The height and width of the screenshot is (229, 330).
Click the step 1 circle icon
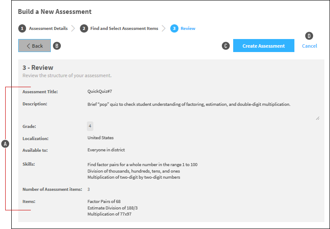[x=22, y=28]
